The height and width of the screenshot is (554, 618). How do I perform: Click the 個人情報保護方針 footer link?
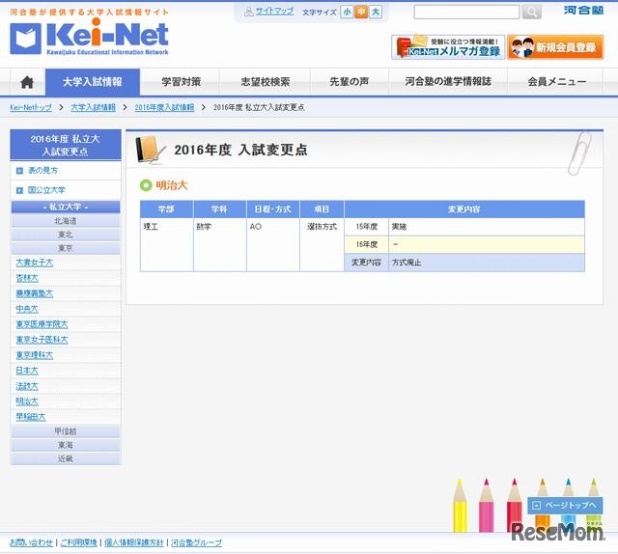coord(134,542)
